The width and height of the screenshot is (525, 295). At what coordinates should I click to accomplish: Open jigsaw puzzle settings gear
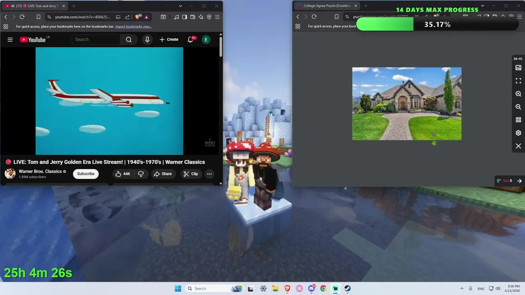518,133
